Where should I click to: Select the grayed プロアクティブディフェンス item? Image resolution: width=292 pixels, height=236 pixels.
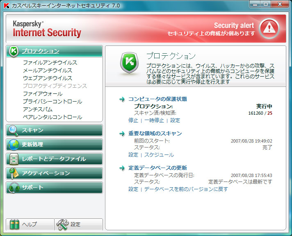55,86
